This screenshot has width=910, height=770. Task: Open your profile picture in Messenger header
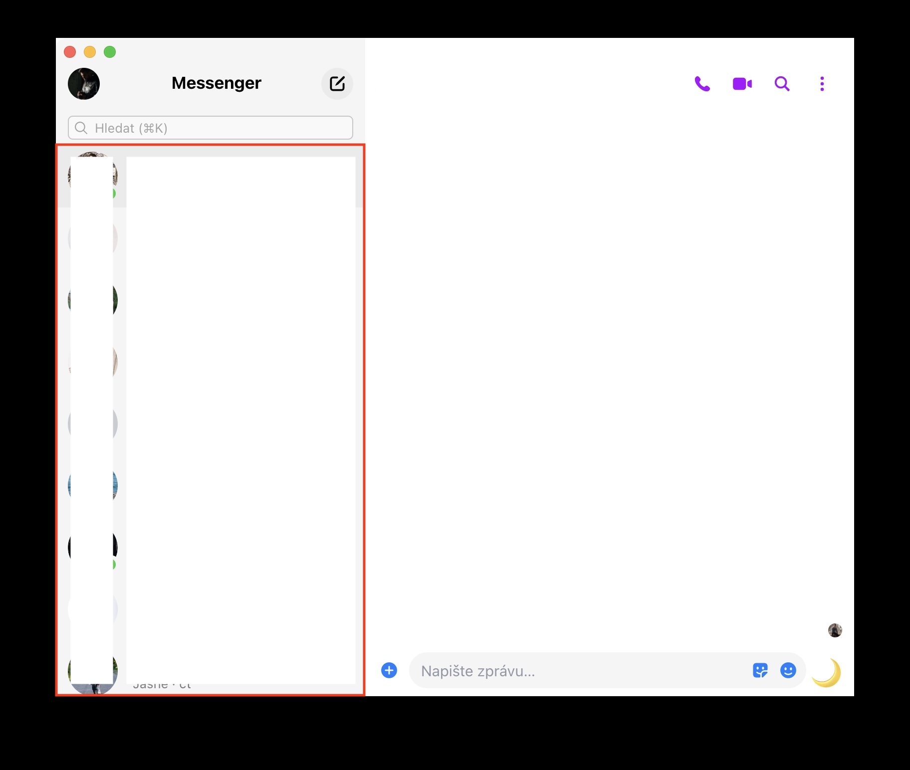84,84
